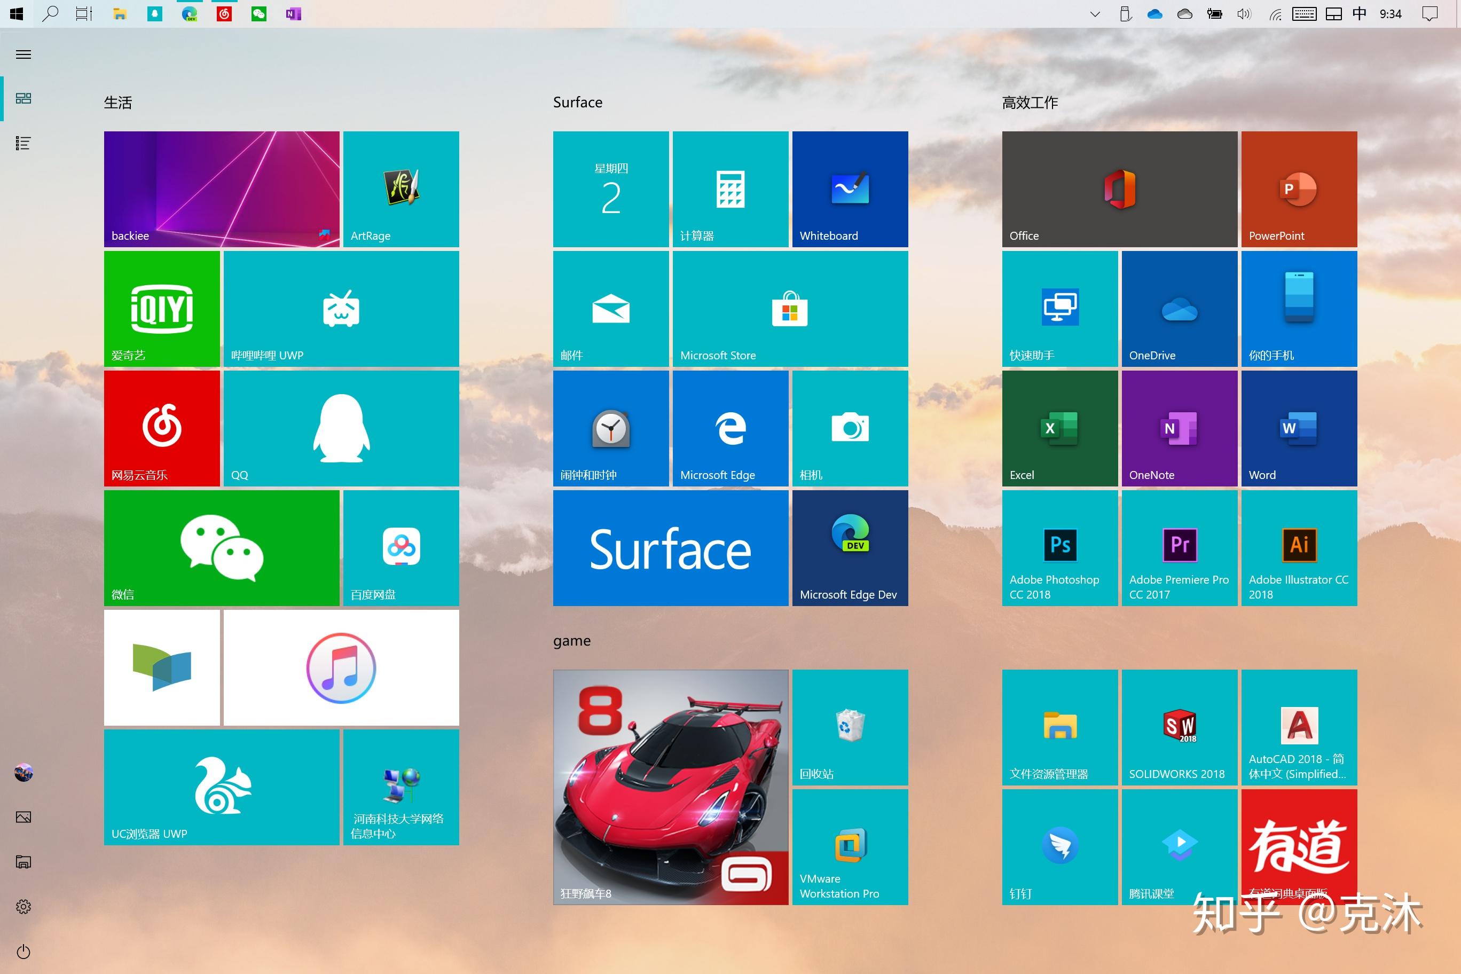
Task: Open the WeChat (微信) tile
Action: pos(222,548)
